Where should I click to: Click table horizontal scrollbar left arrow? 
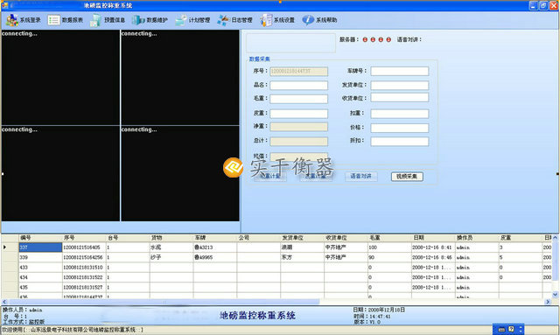pyautogui.click(x=4, y=302)
